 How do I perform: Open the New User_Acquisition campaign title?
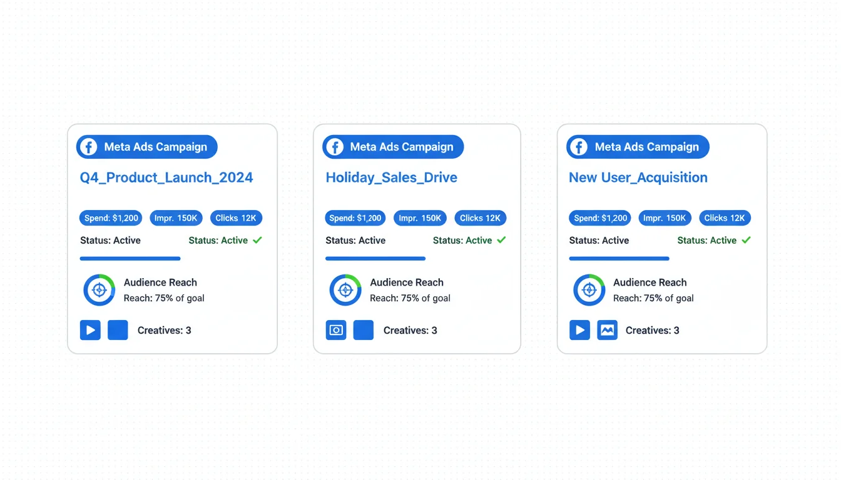tap(638, 177)
